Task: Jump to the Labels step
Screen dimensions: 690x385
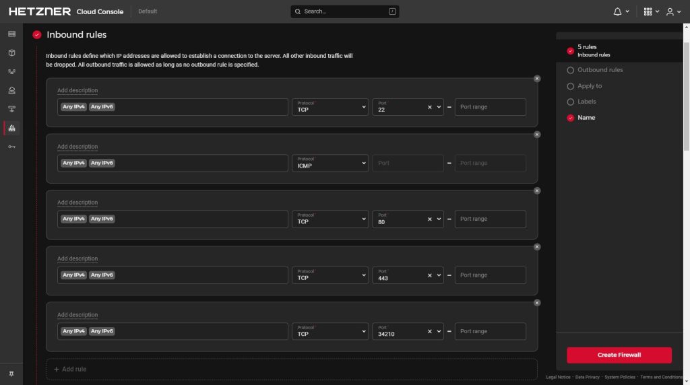Action: [x=586, y=102]
